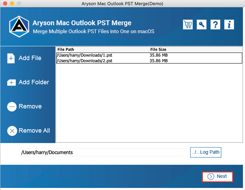The height and width of the screenshot is (190, 245).
Task: Open the question mark help icon
Action: (x=215, y=24)
